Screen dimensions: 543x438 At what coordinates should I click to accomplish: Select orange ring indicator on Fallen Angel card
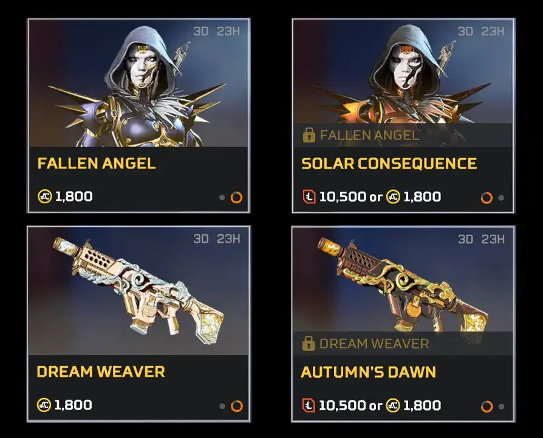pos(236,197)
